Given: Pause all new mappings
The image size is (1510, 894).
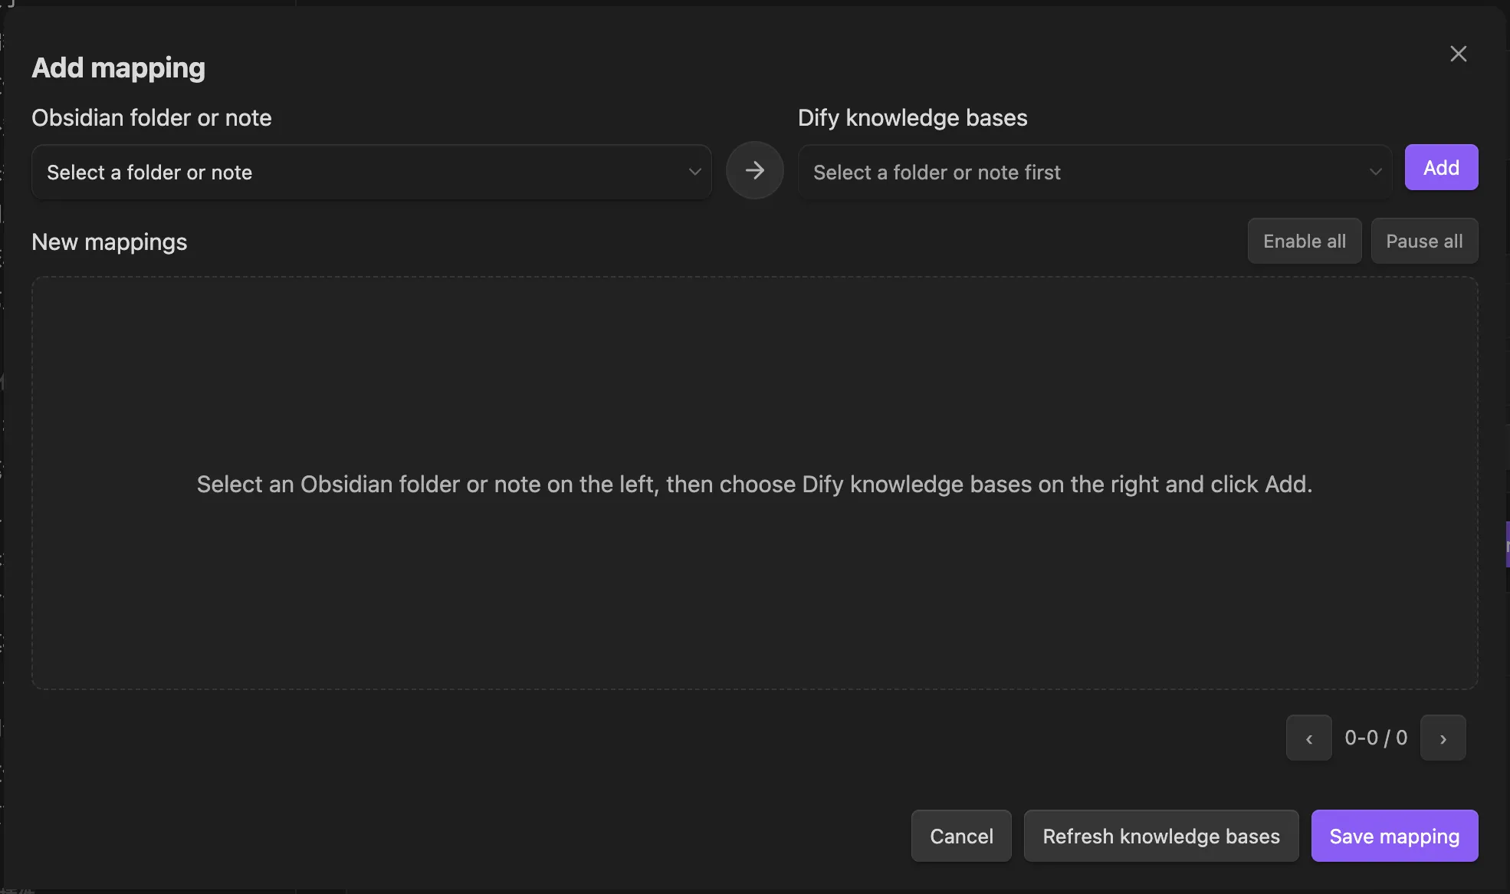Looking at the screenshot, I should point(1424,241).
